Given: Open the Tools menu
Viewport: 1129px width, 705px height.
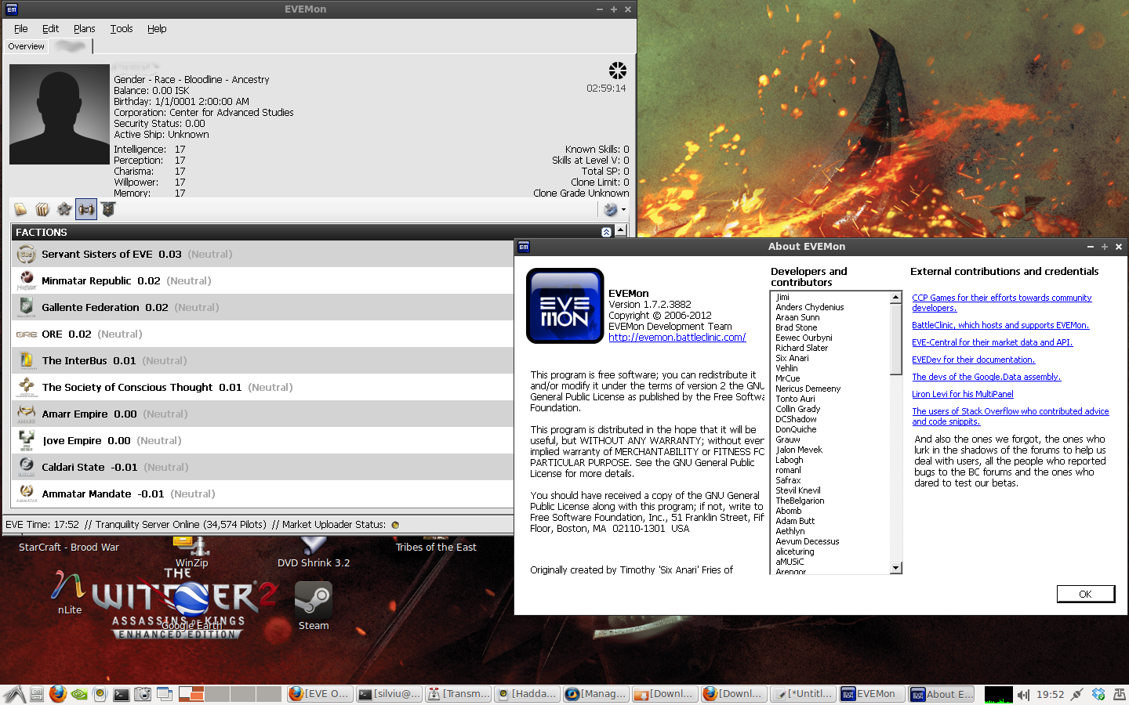Looking at the screenshot, I should click(121, 29).
